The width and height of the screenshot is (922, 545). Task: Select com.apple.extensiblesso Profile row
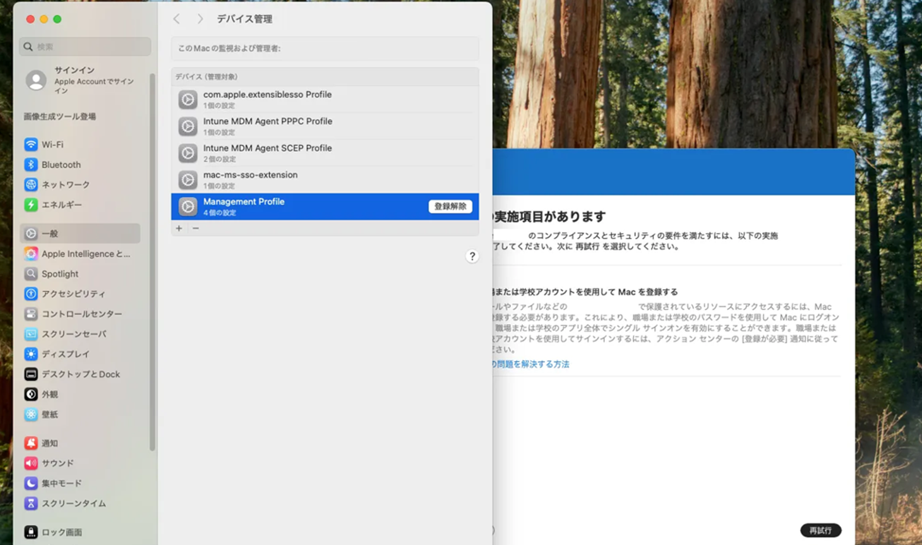click(325, 99)
